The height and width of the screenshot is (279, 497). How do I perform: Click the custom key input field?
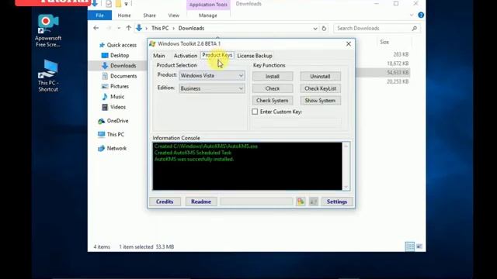coord(297,123)
